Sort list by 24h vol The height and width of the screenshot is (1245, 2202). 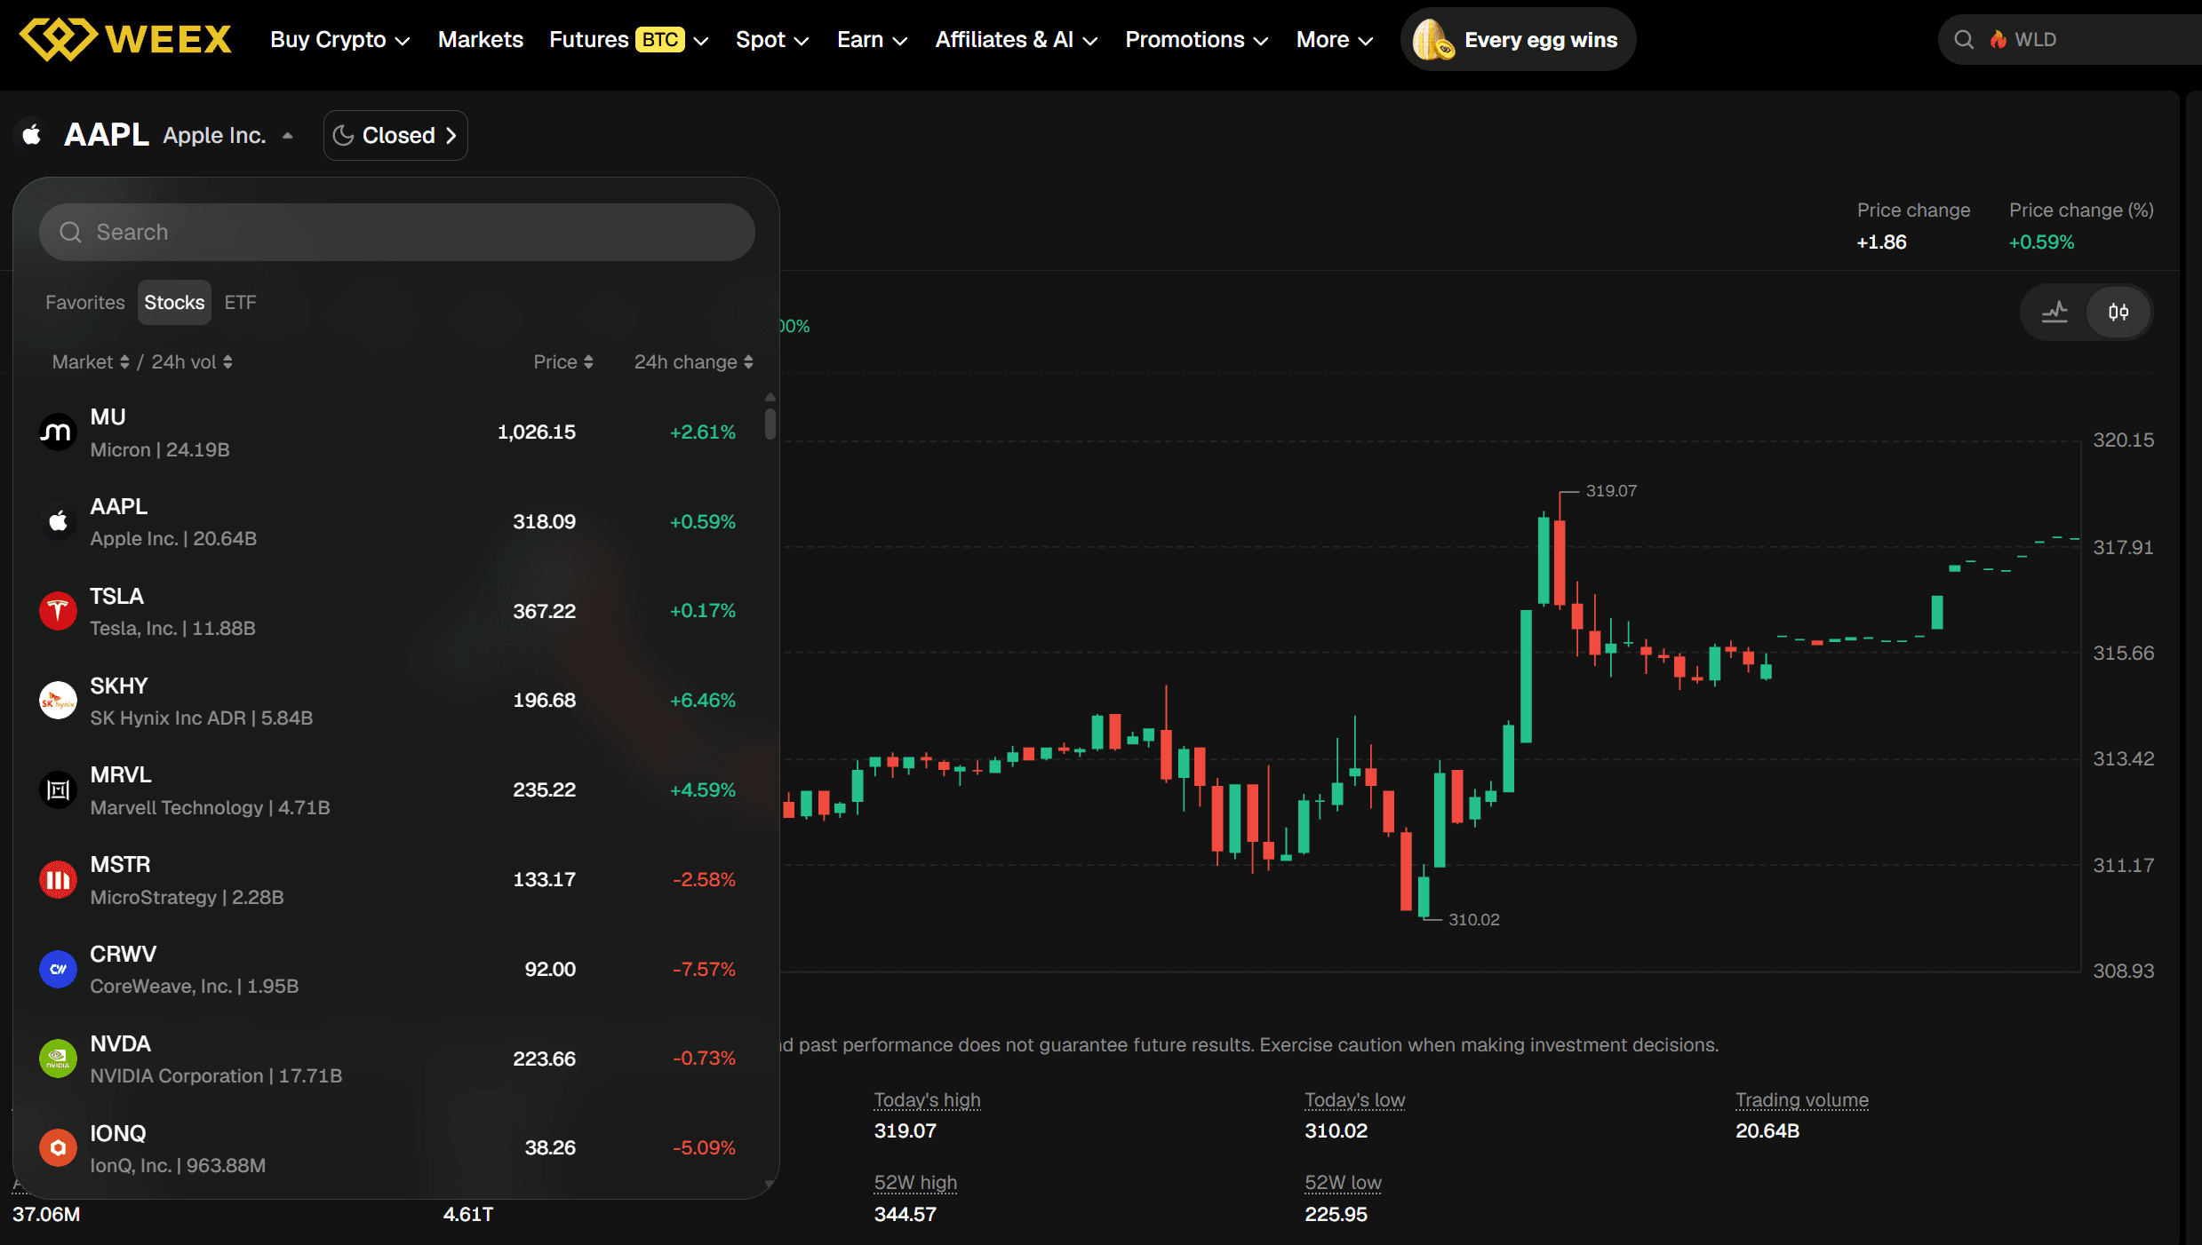coord(192,362)
